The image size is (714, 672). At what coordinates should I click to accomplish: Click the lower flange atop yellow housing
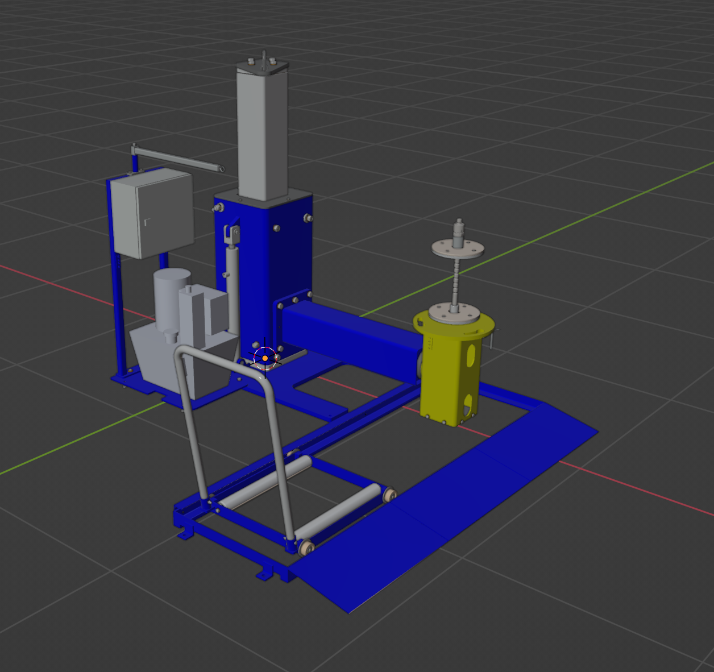454,313
